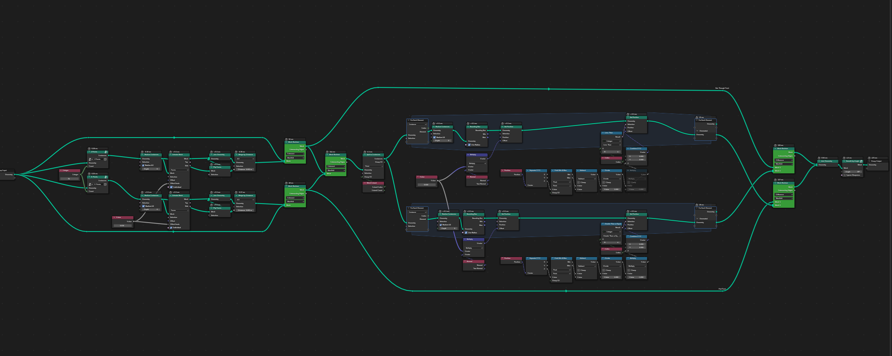The image size is (892, 356).
Task: Click the Angle 30° field on Smooth by Angle
Action: pyautogui.click(x=853, y=171)
